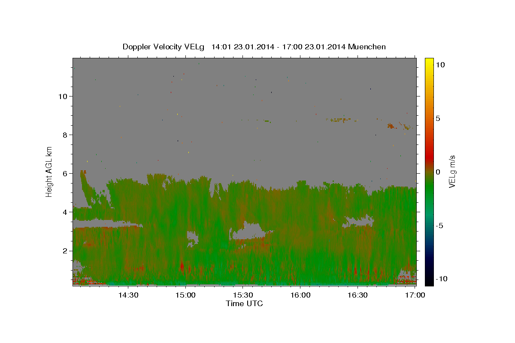Click the height axis label 8
This screenshot has height=343, width=515.
[x=64, y=135]
